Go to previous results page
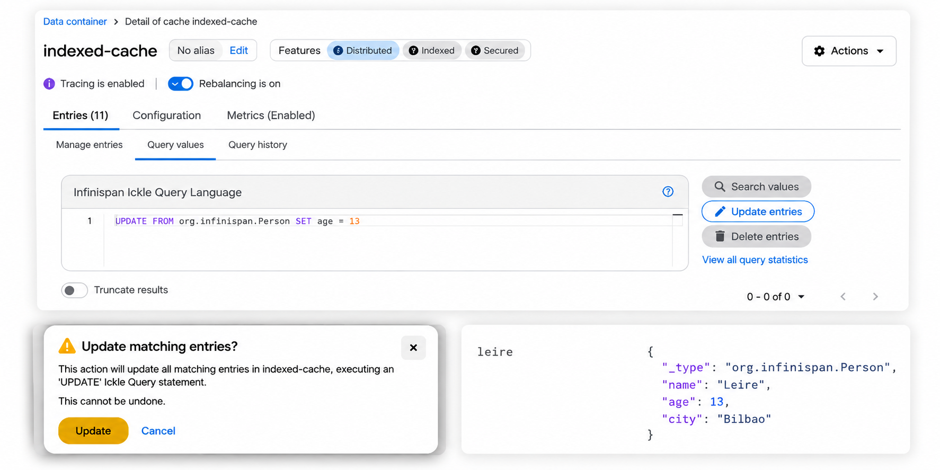Viewport: 940px width, 470px height. coord(843,297)
